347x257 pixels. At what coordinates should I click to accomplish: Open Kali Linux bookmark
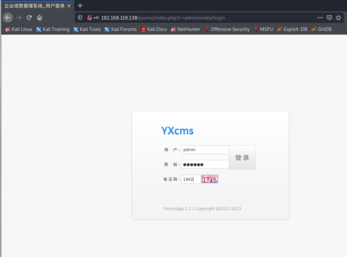pyautogui.click(x=19, y=29)
